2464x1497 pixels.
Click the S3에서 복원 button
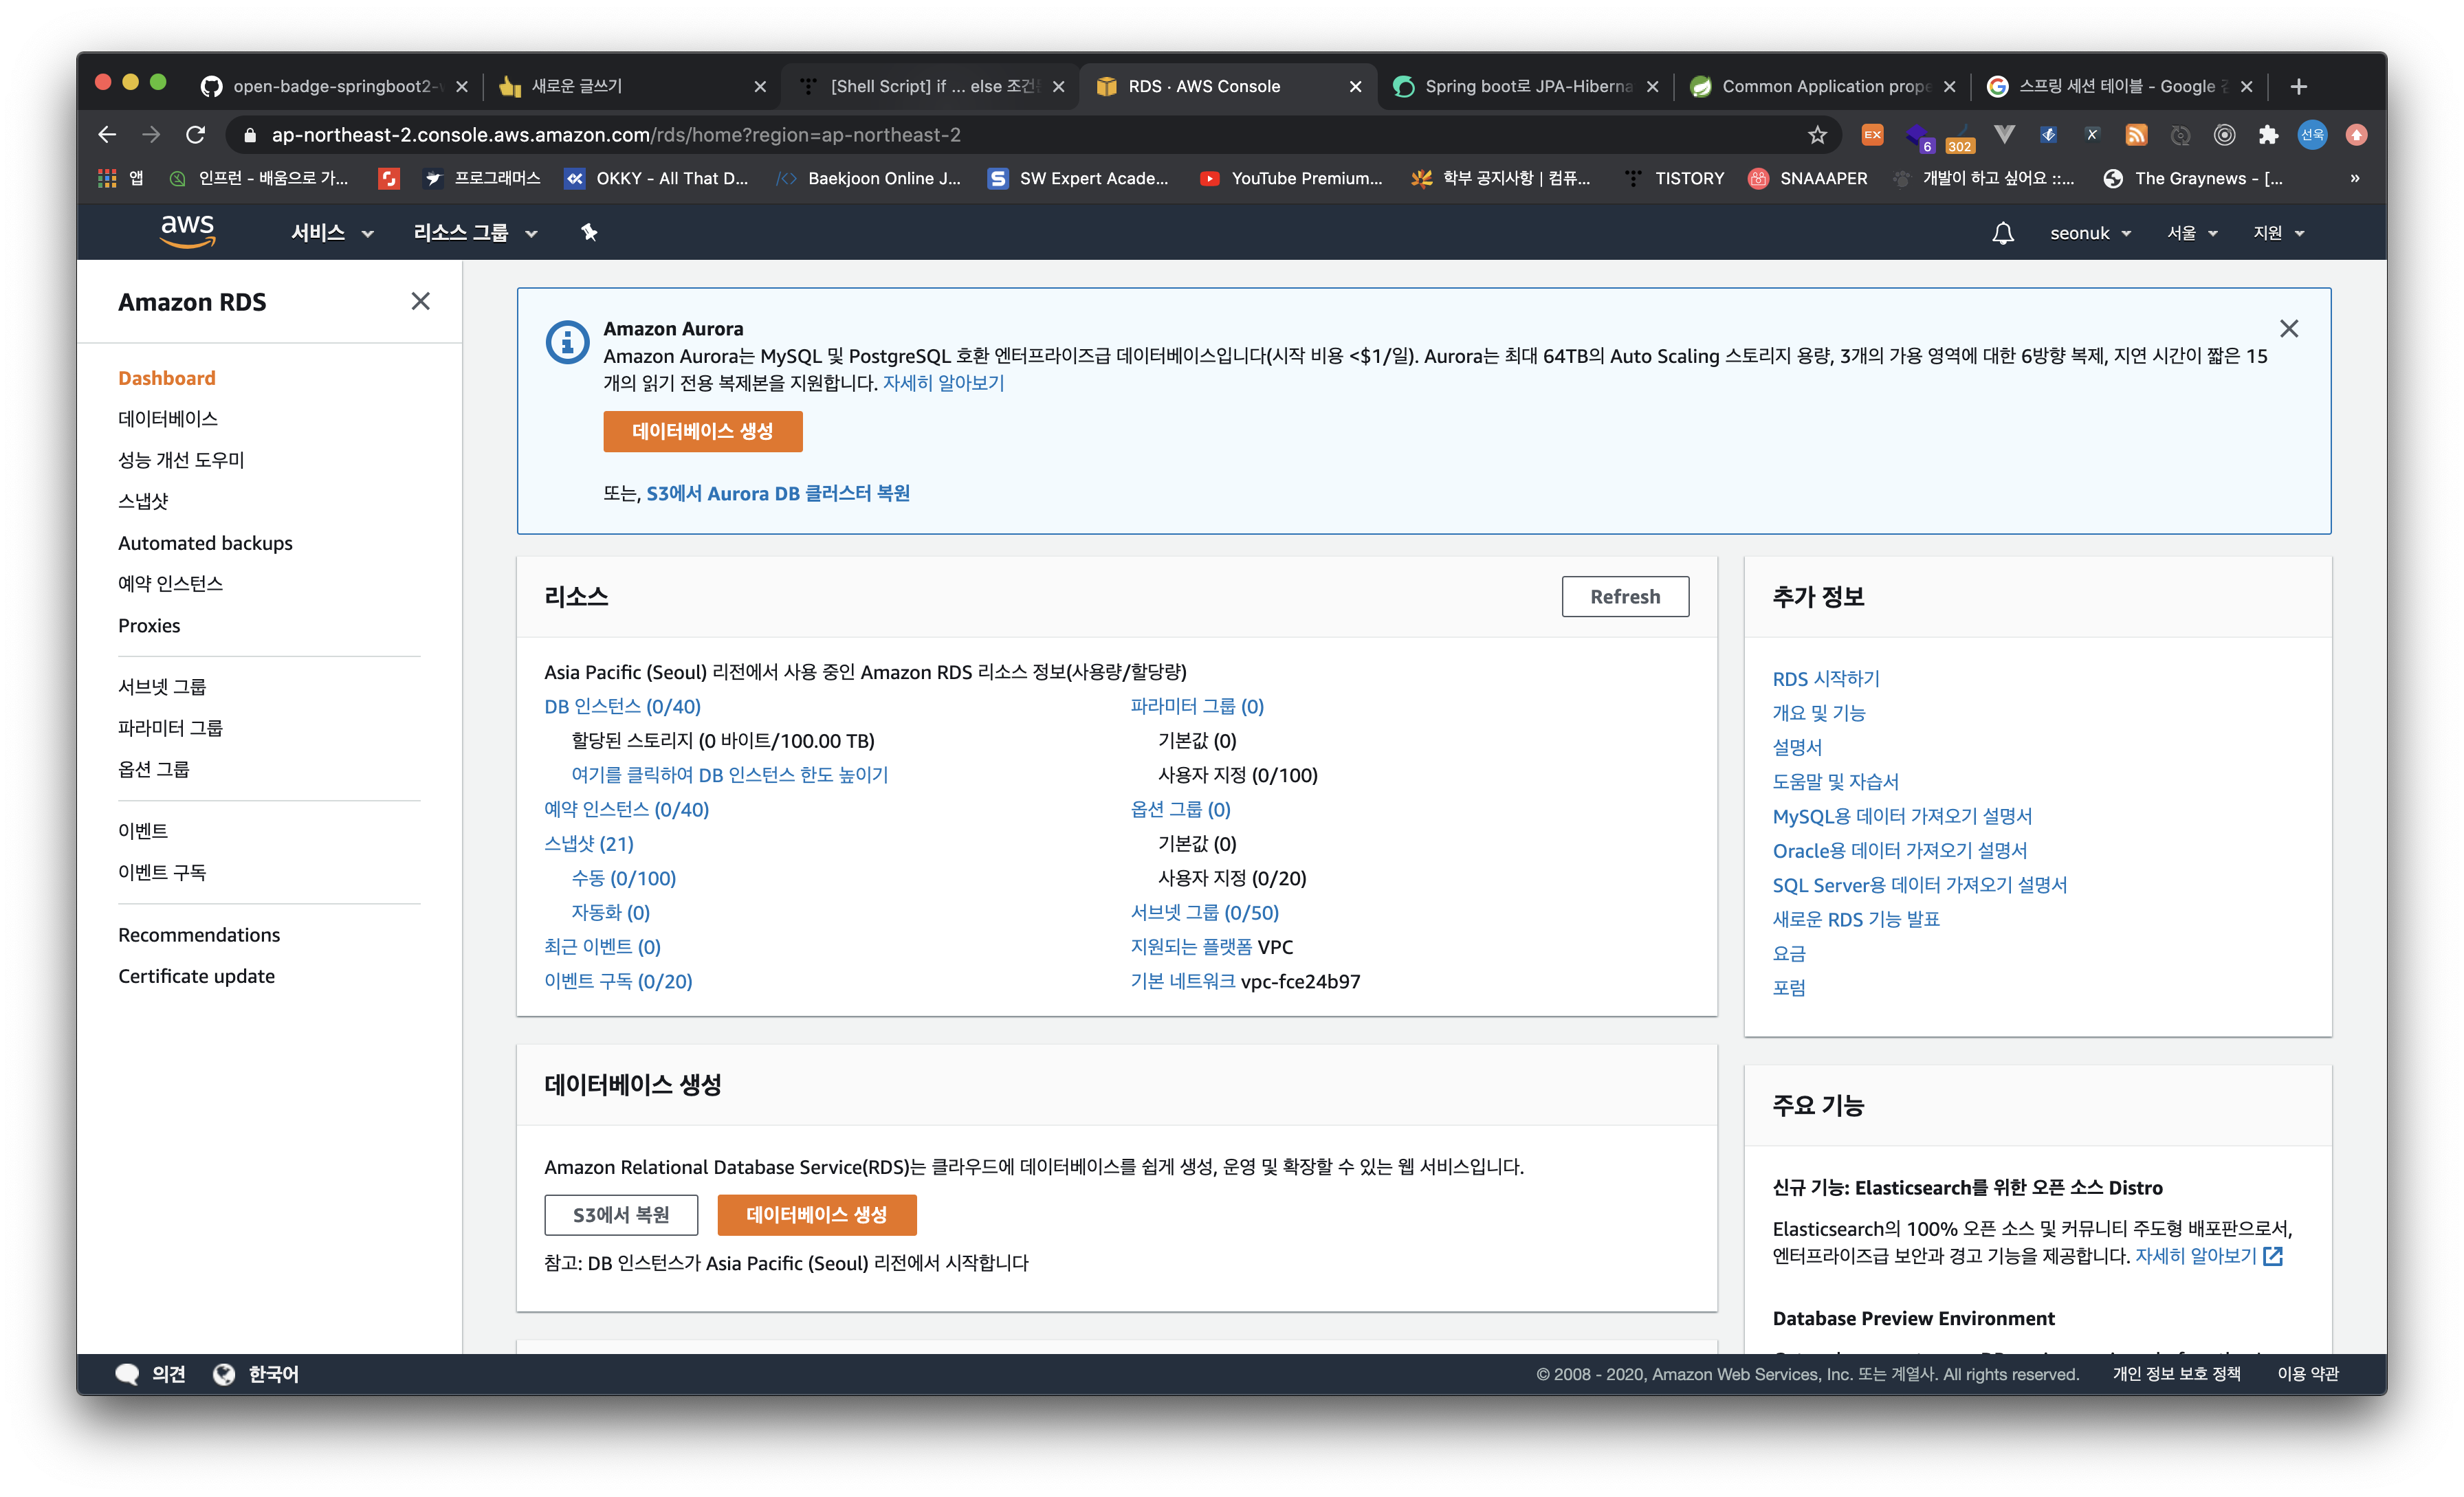pos(621,1214)
